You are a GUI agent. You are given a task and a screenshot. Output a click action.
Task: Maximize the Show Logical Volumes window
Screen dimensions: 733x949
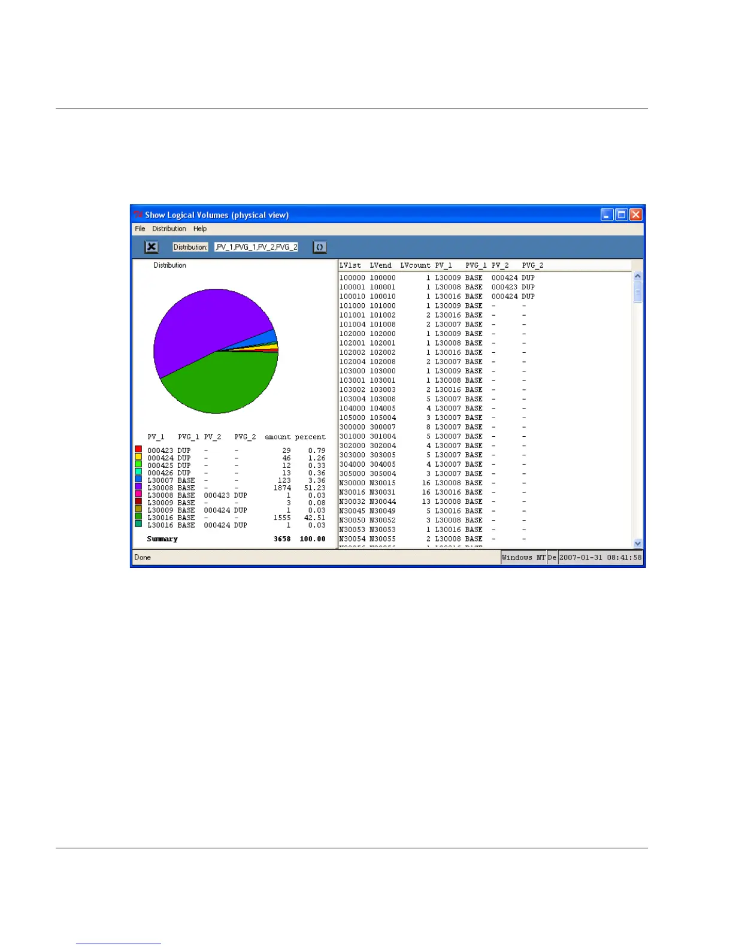tap(622, 214)
